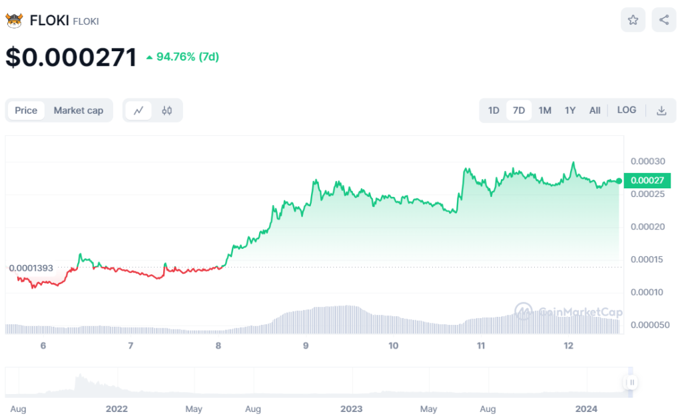
Task: Select the Price view toggle
Action: pyautogui.click(x=26, y=110)
